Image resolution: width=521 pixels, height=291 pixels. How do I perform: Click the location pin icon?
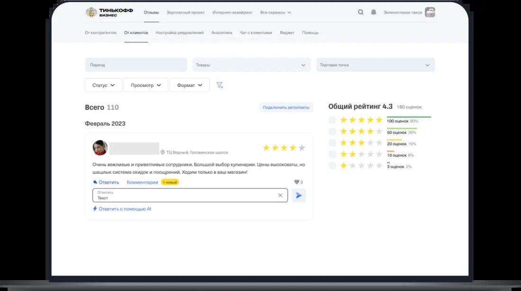click(162, 152)
